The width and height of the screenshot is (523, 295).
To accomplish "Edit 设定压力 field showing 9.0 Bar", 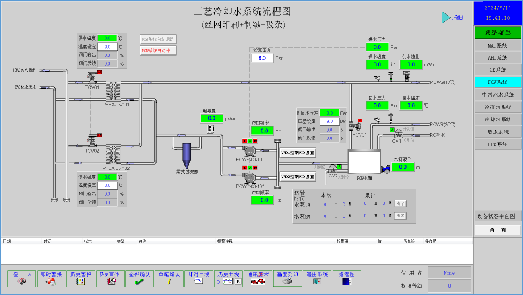I will tap(262, 58).
